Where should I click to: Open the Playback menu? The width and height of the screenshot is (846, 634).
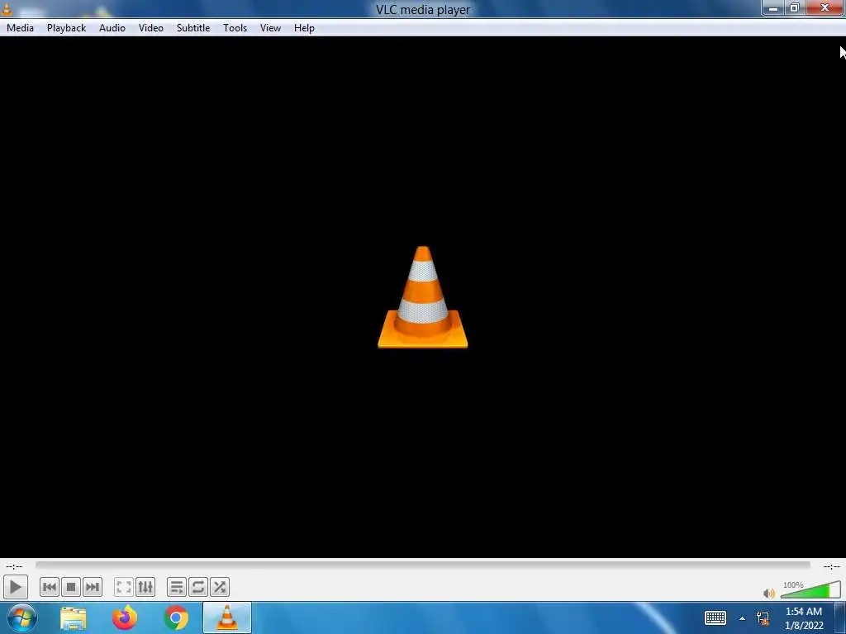pos(66,28)
